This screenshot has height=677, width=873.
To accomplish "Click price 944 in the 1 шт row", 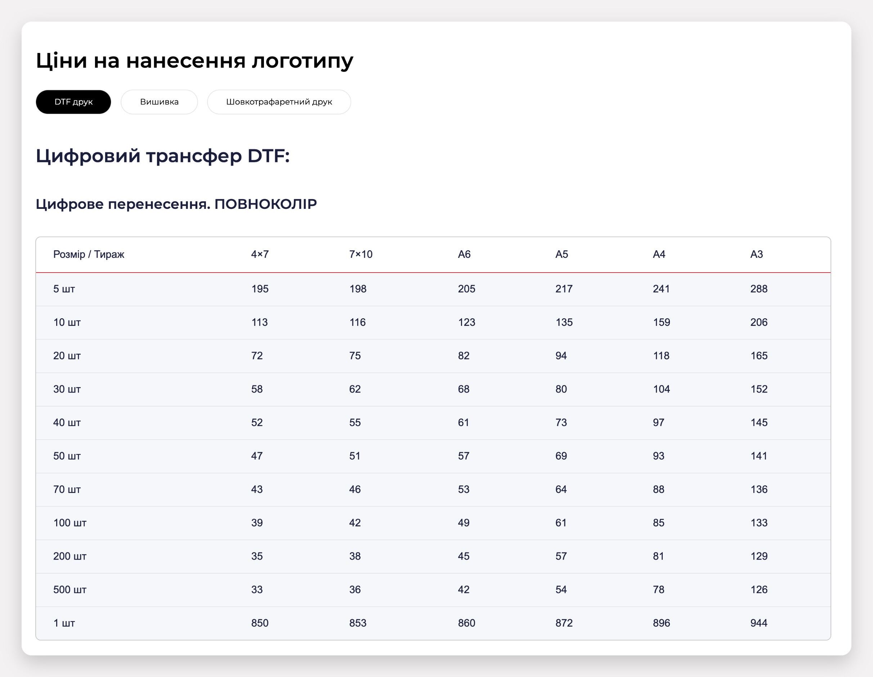I will (x=759, y=623).
